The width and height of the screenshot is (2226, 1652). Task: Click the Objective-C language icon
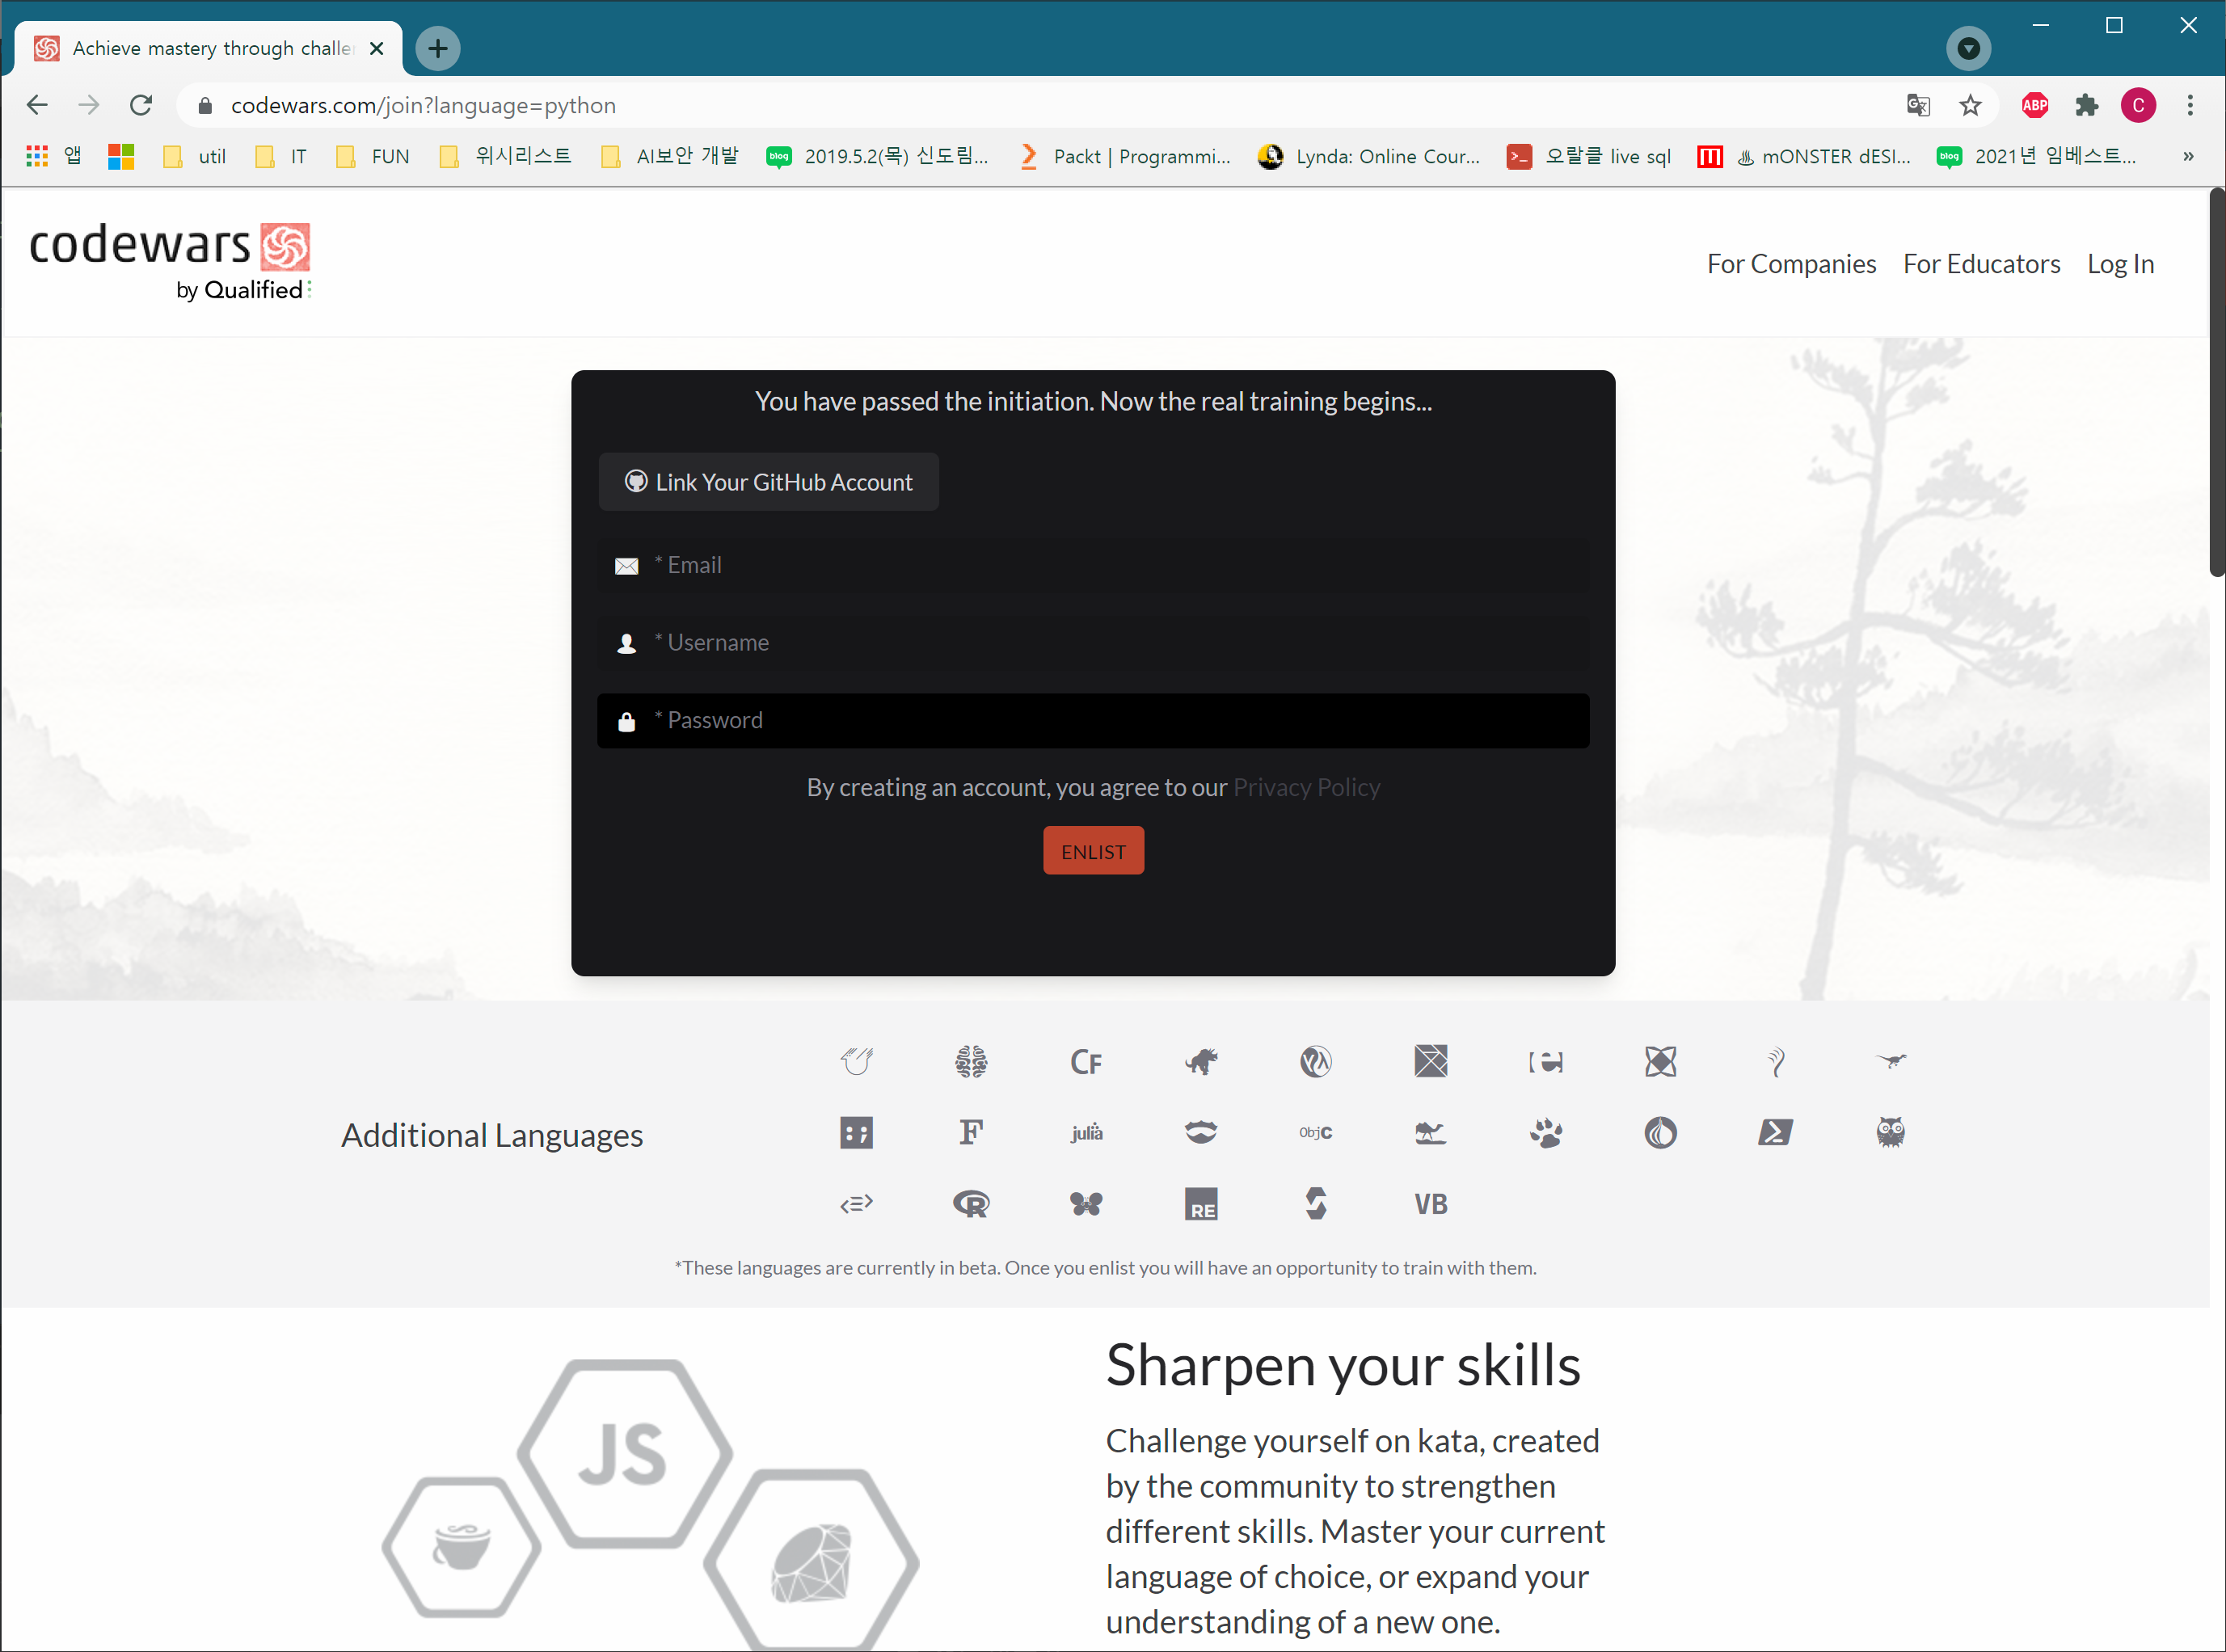point(1313,1130)
